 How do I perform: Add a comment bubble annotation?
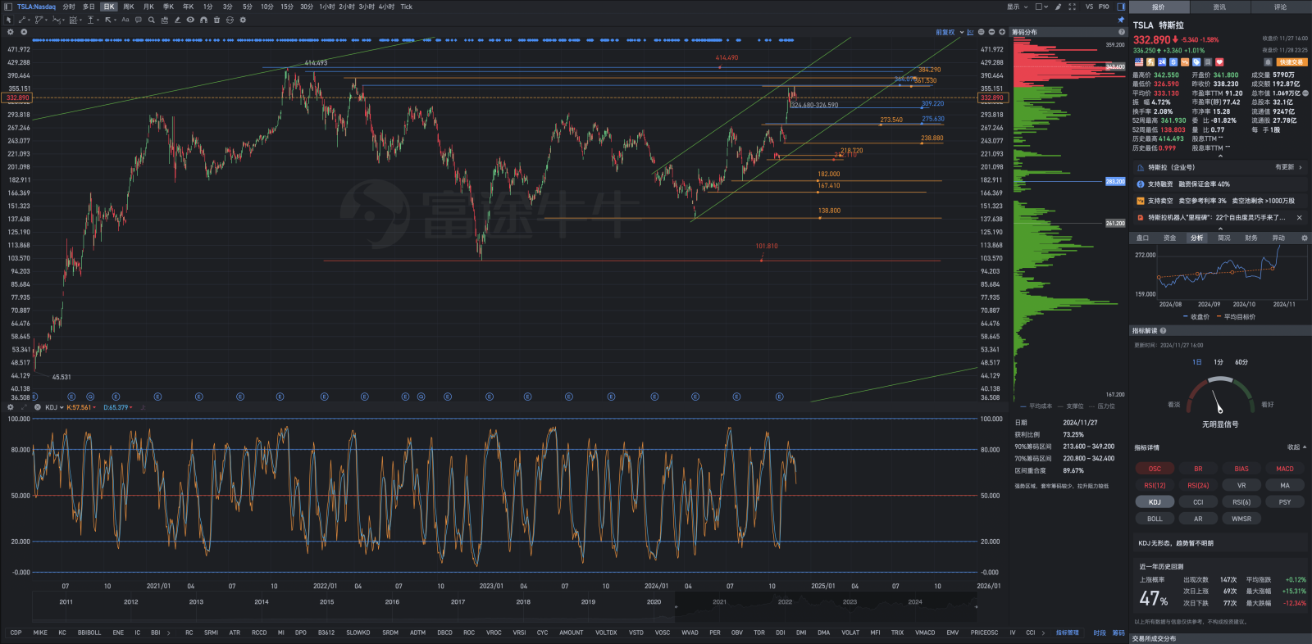(x=139, y=20)
